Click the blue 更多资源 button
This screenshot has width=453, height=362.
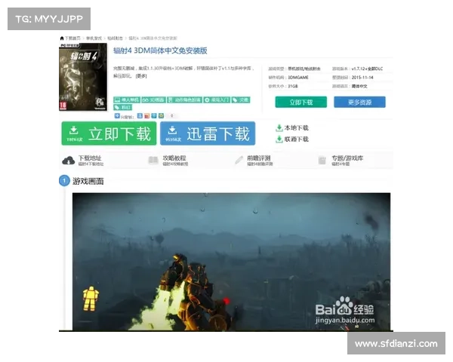(359, 103)
